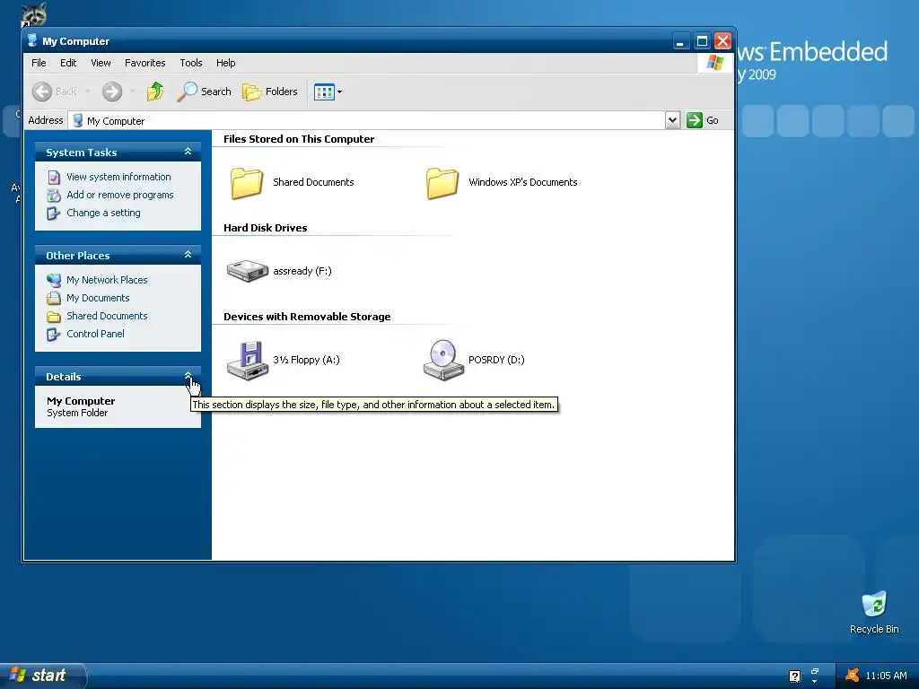The image size is (919, 689).
Task: Toggle the Folders pane
Action: [269, 92]
